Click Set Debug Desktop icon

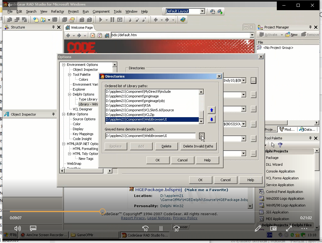tap(220, 11)
